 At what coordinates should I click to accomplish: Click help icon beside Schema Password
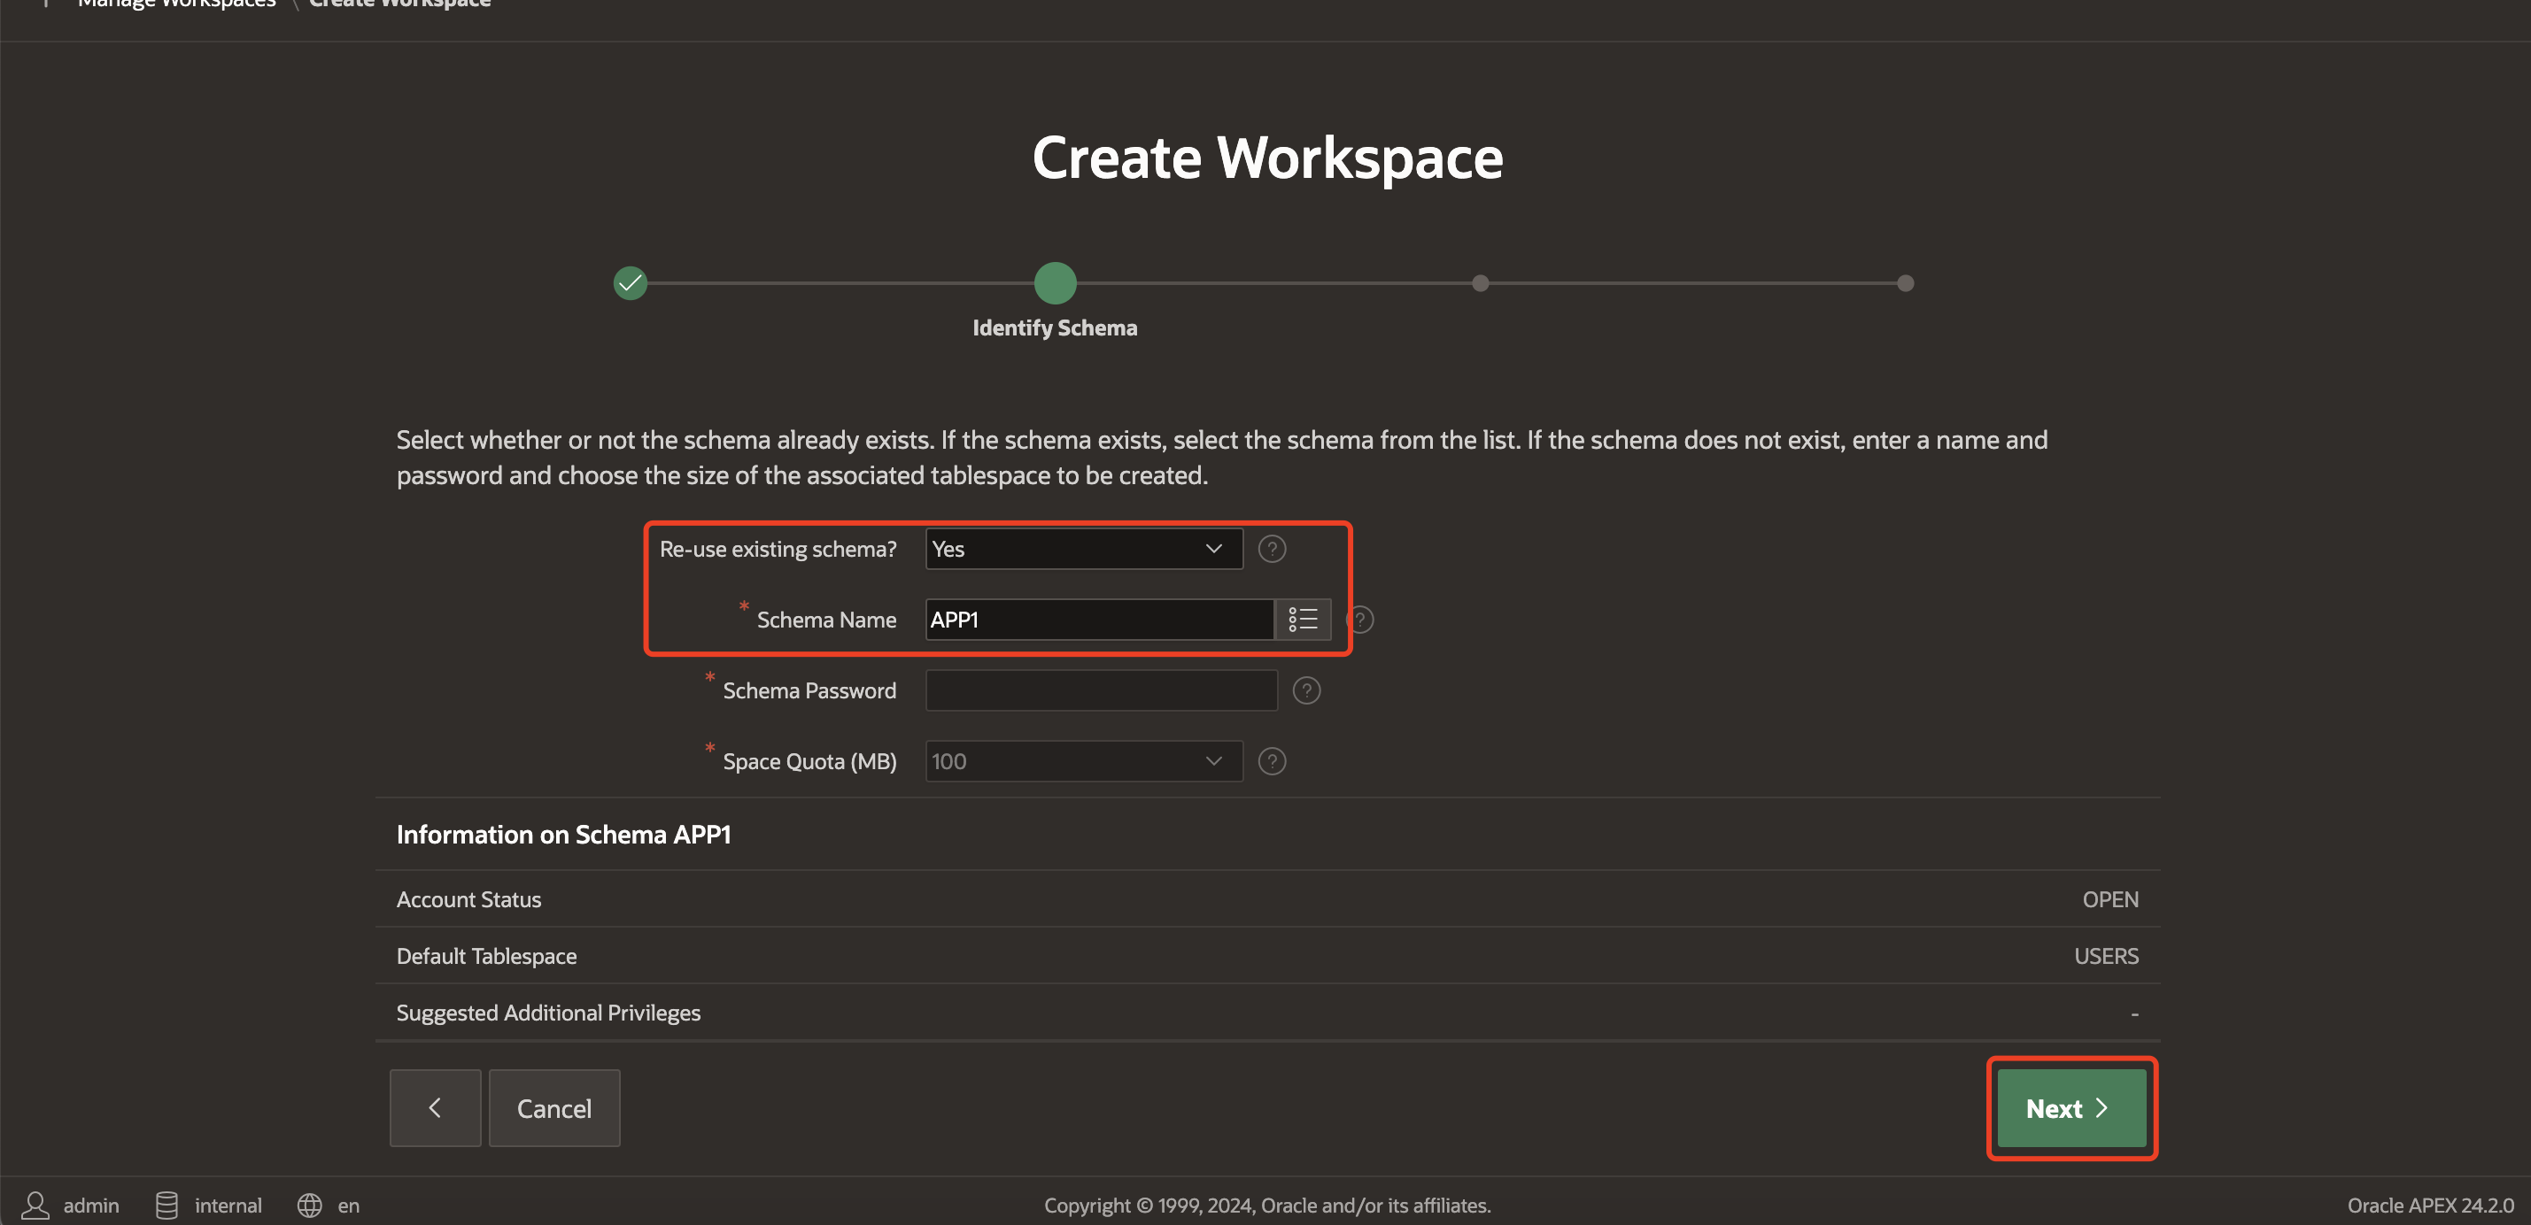coord(1305,690)
